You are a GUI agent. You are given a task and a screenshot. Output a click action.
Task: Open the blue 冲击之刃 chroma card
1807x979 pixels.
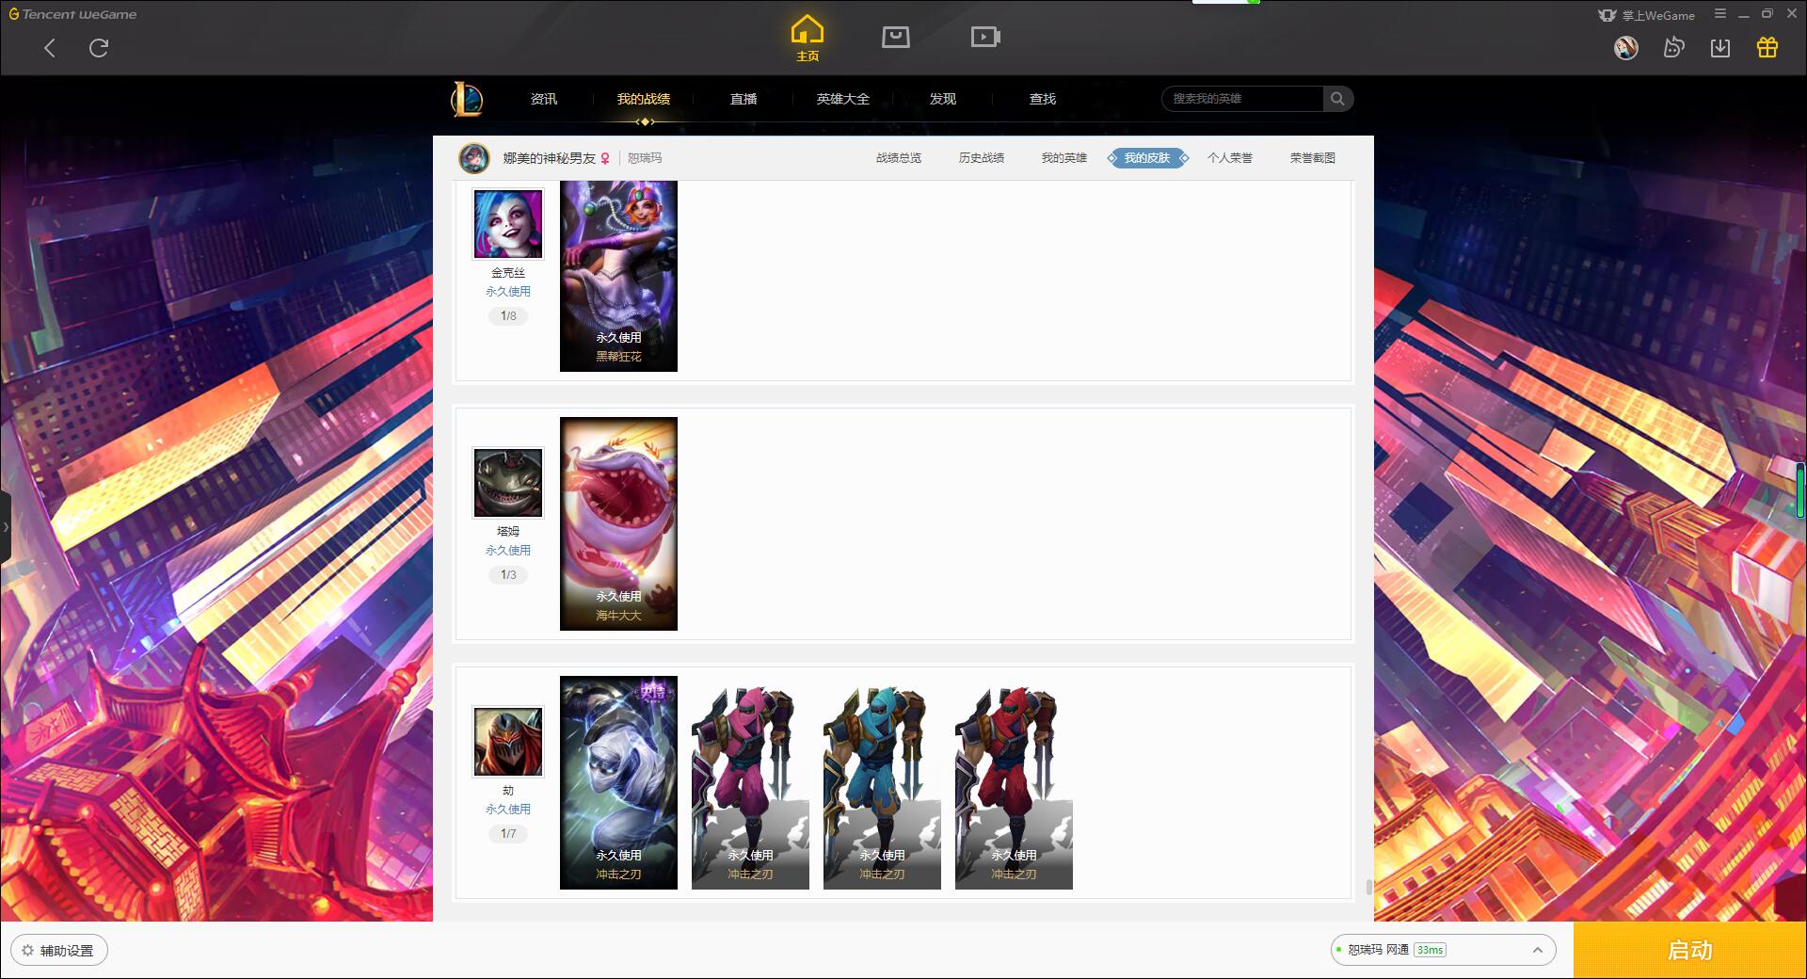coord(882,782)
